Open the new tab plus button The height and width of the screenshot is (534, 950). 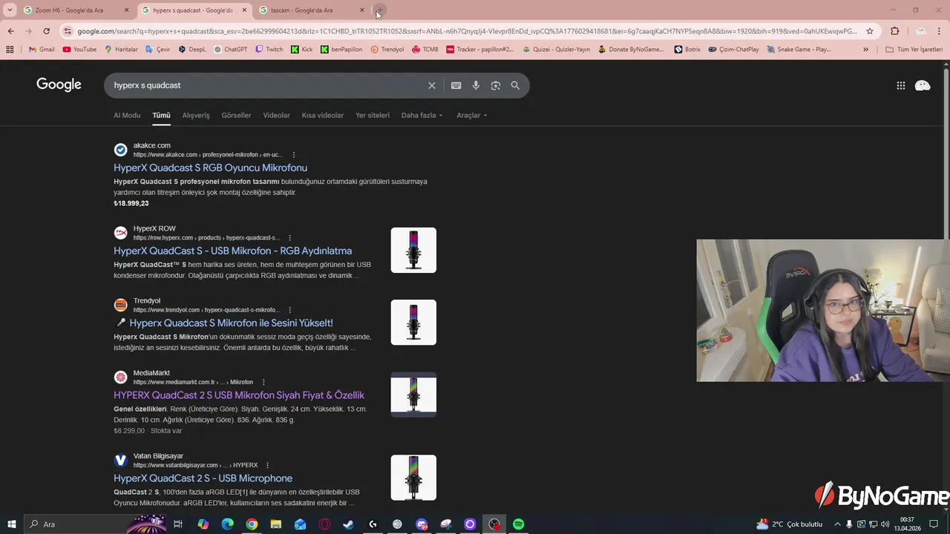point(379,10)
